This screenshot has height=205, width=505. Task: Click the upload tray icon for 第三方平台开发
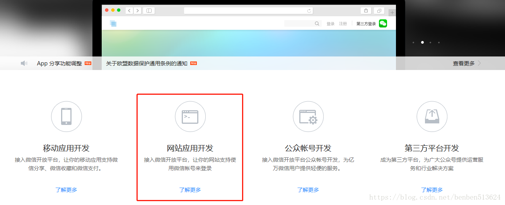click(432, 116)
